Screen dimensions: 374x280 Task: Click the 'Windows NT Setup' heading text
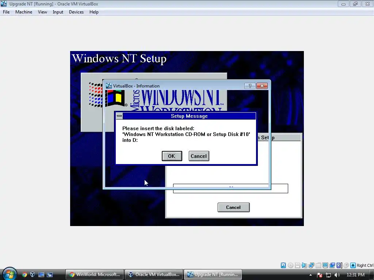119,58
